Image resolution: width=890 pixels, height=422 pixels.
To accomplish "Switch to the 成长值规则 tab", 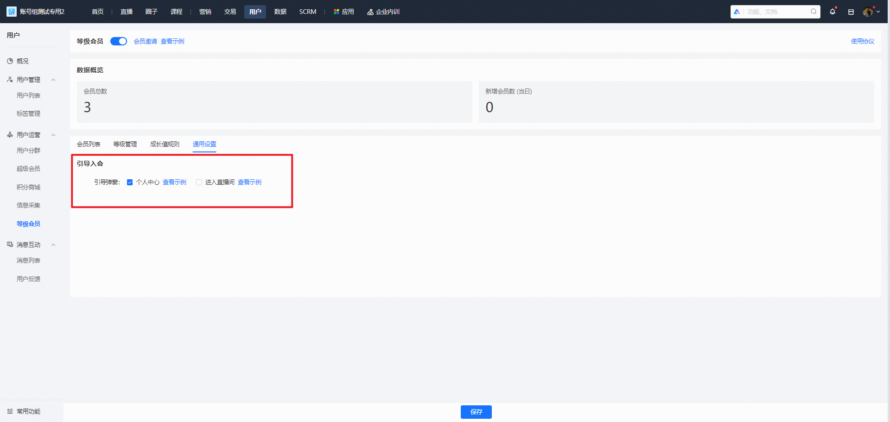I will (165, 144).
